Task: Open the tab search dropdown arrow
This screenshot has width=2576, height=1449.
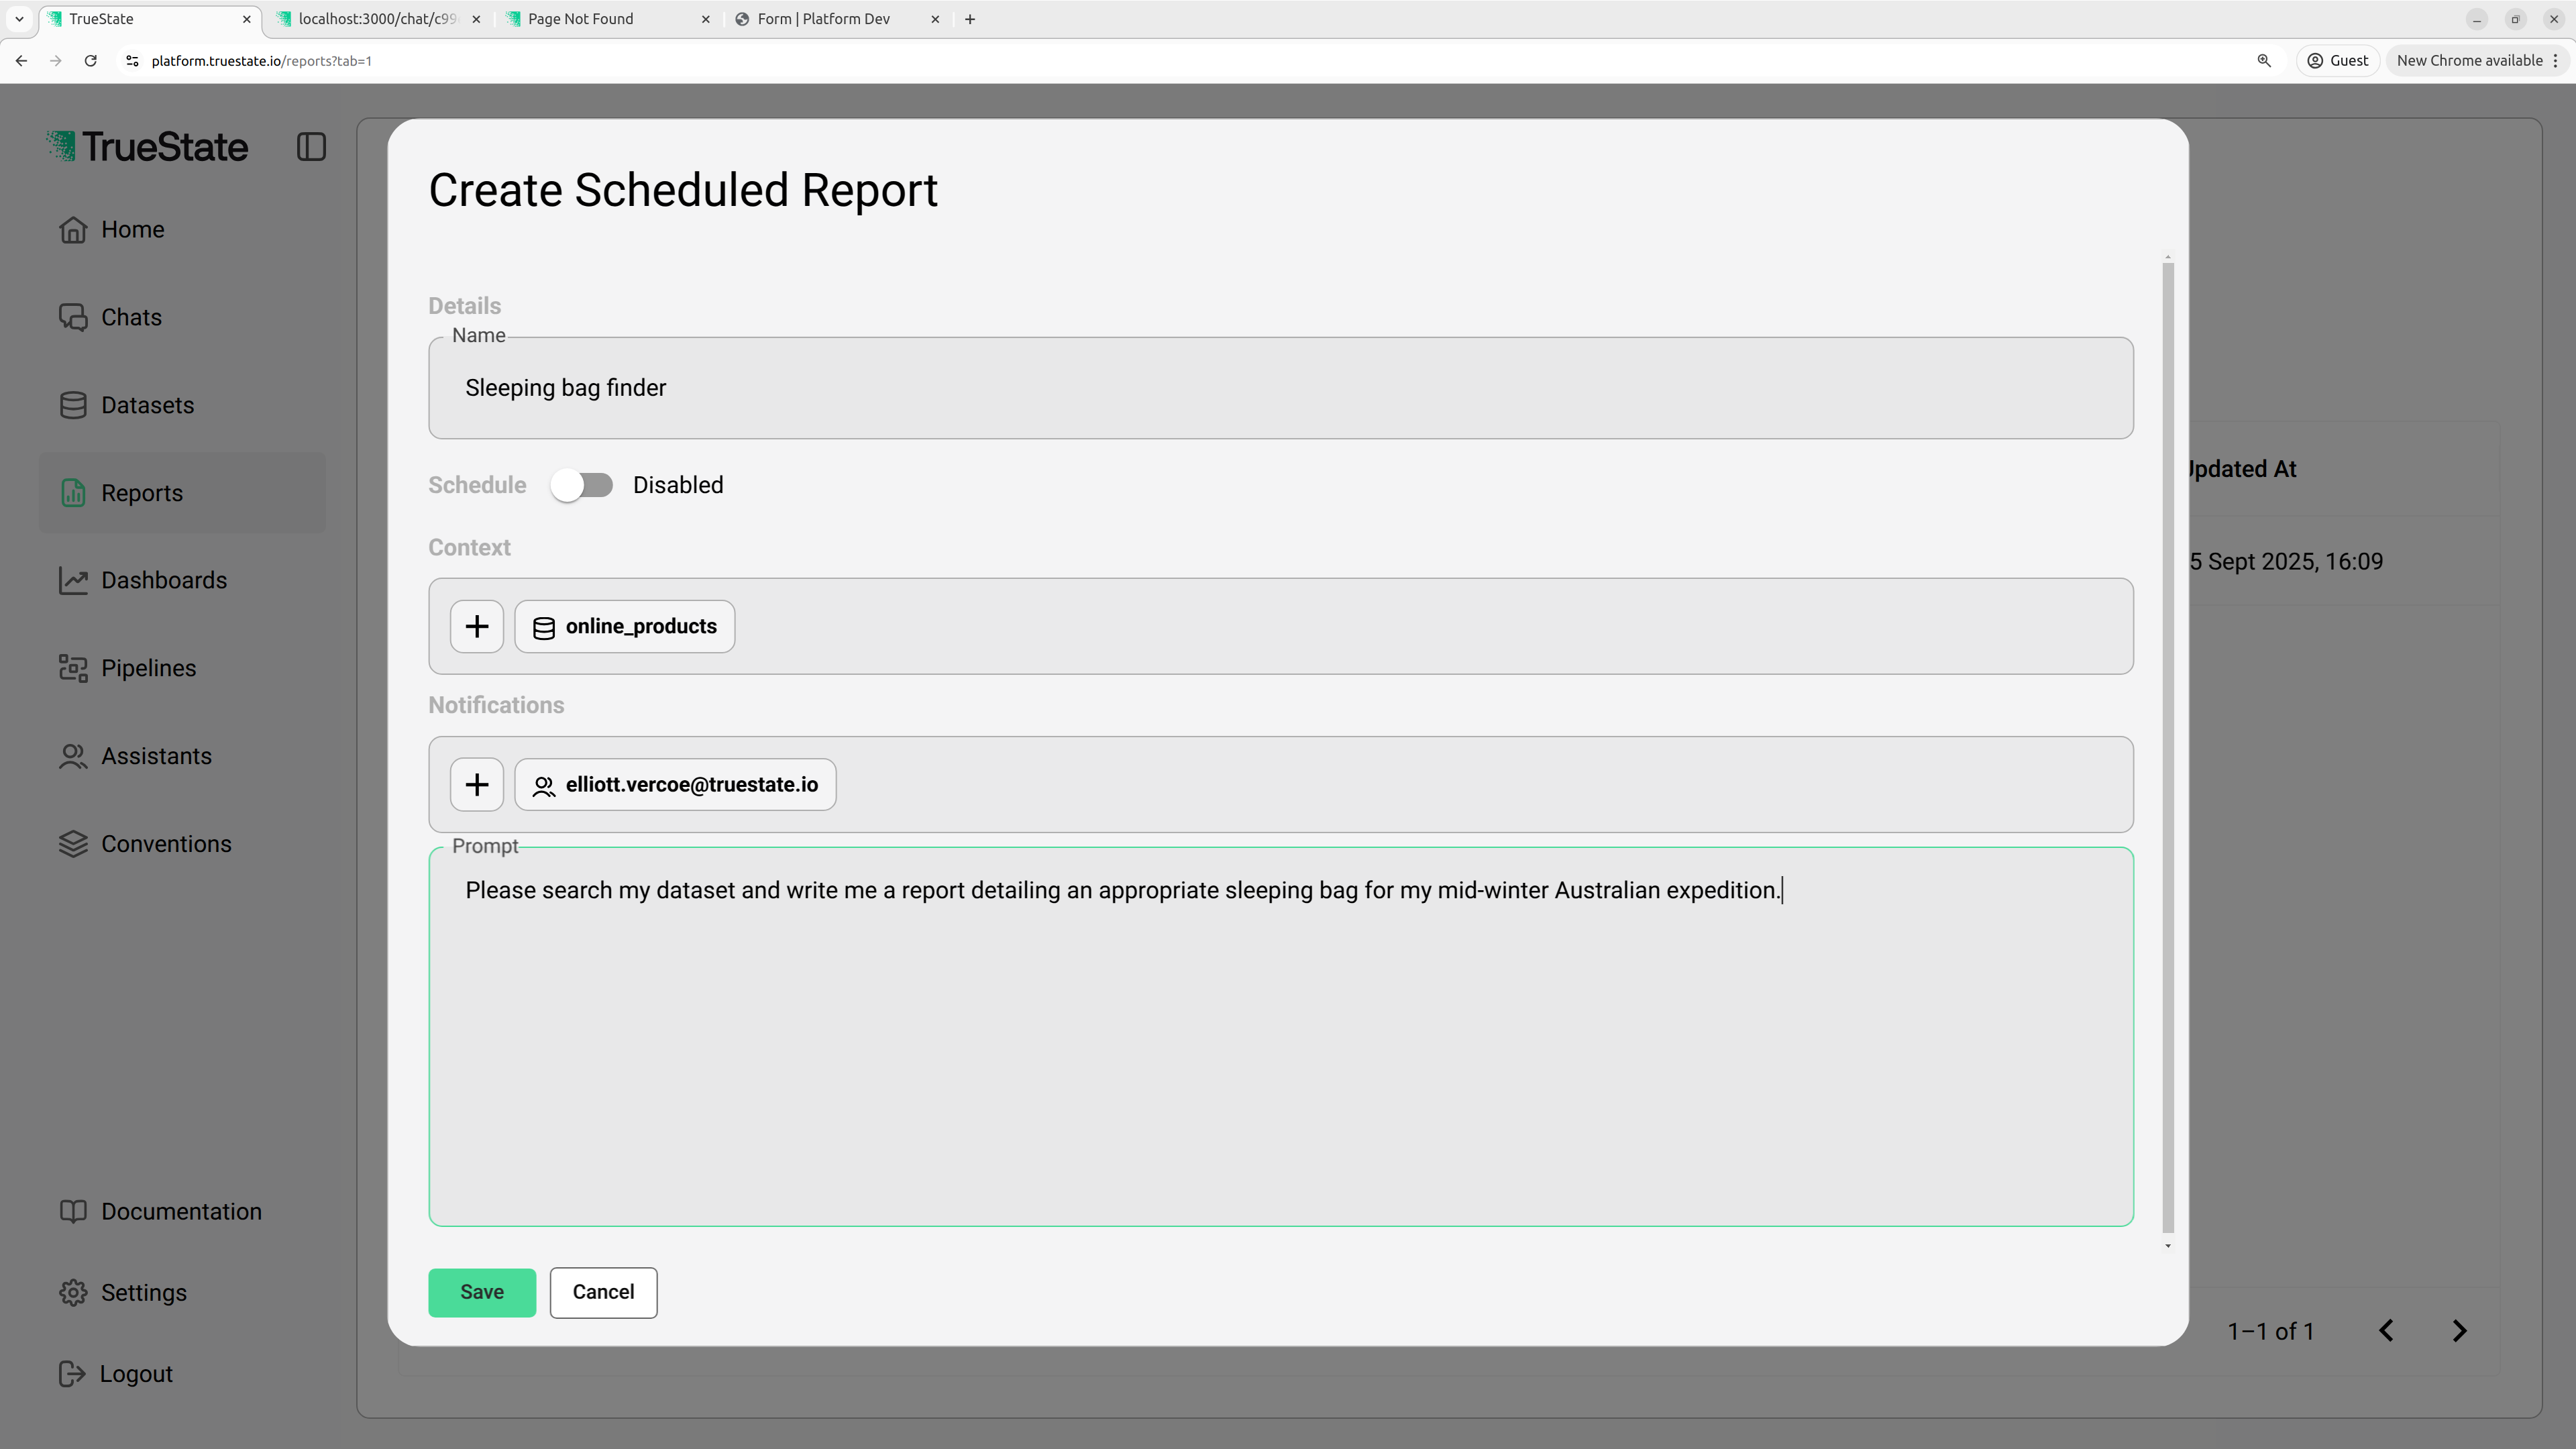Action: coord(19,19)
